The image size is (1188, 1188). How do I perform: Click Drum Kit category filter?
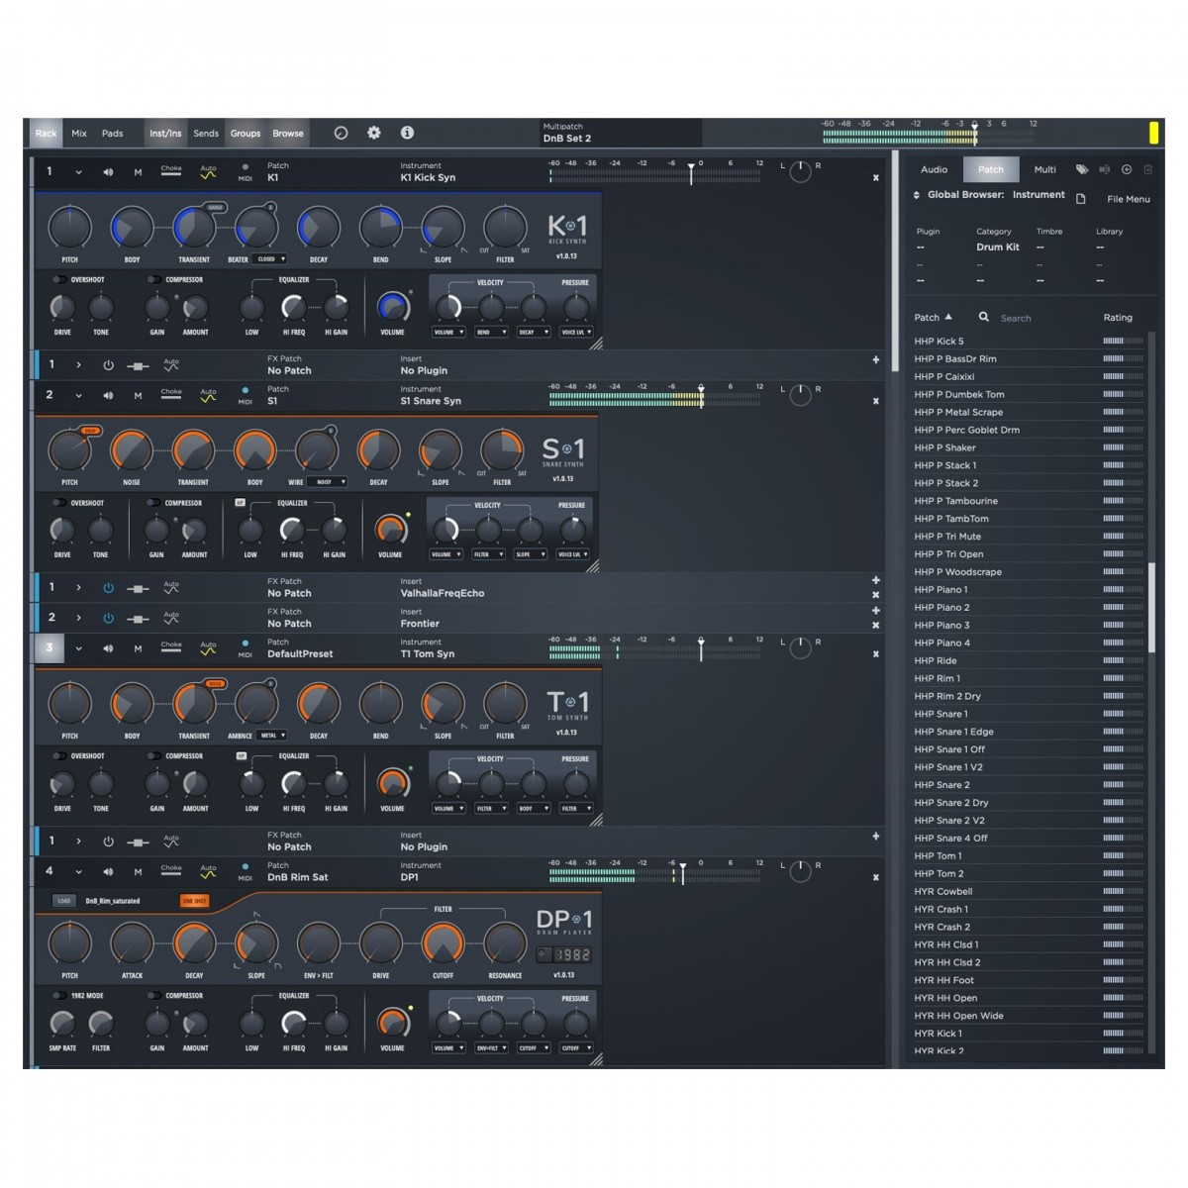[998, 247]
